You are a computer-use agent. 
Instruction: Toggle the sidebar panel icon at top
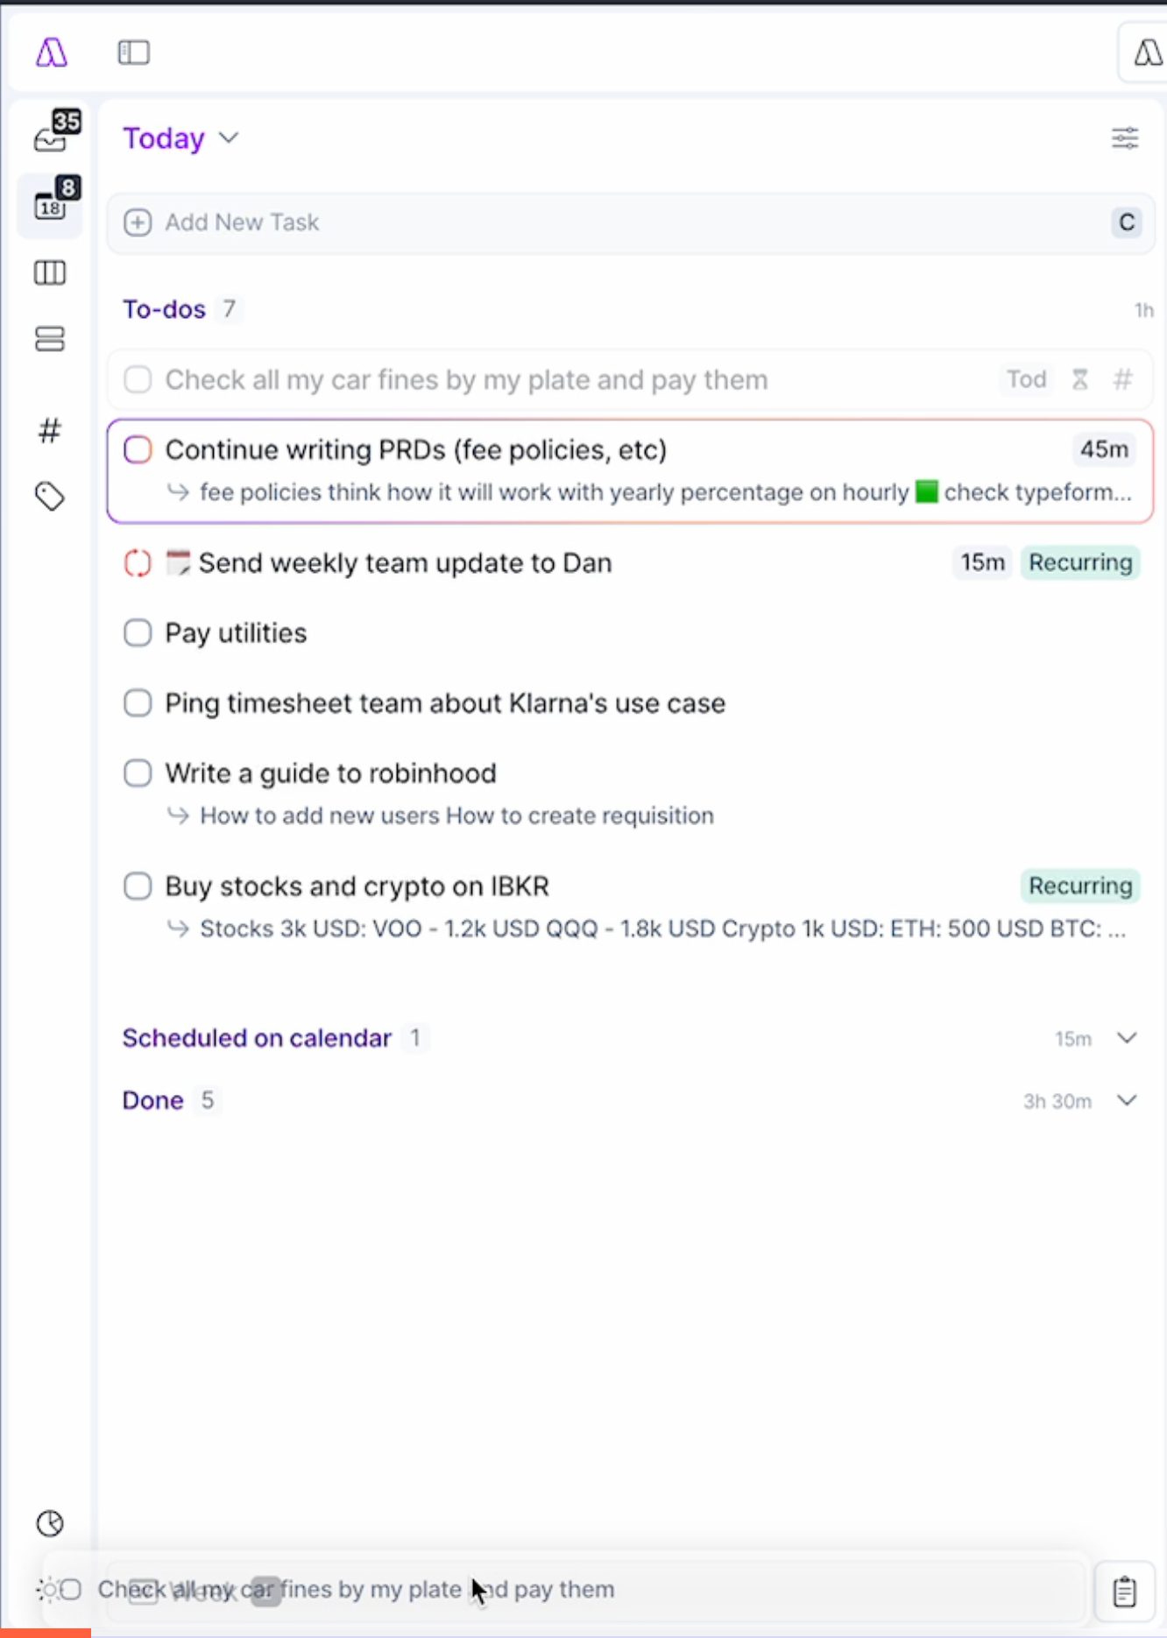pos(134,53)
